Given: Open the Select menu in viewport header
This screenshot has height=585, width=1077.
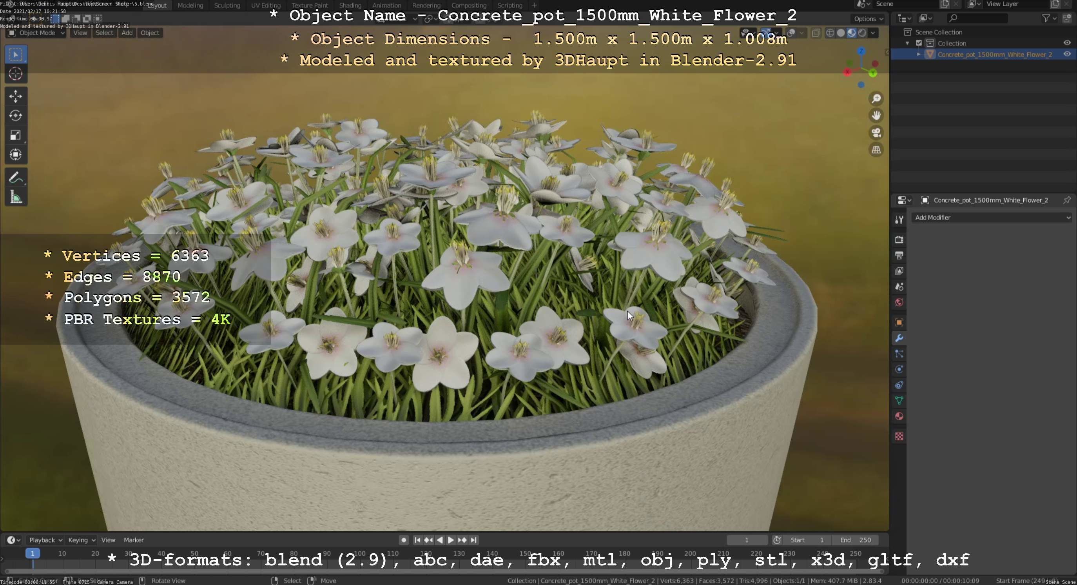Looking at the screenshot, I should [x=105, y=33].
